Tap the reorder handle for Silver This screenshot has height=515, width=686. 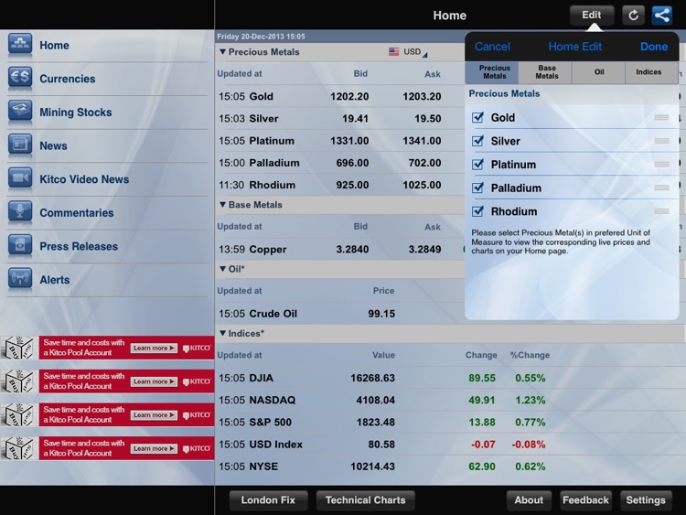click(661, 141)
